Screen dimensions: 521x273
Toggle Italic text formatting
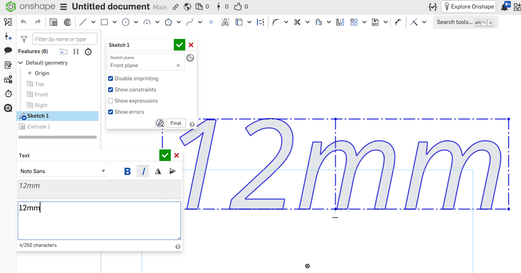[x=143, y=171]
